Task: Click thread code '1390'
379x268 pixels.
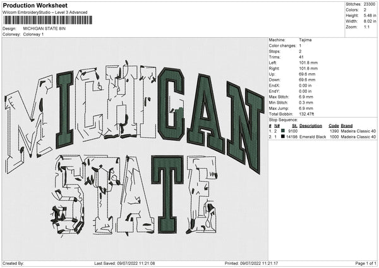Action: pos(334,131)
